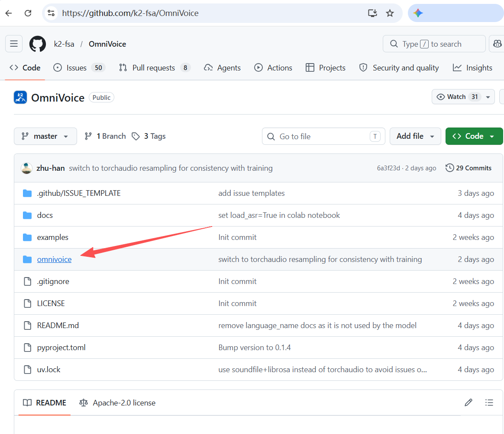The image size is (504, 434).
Task: Open the pyproject.toml file
Action: 61,348
